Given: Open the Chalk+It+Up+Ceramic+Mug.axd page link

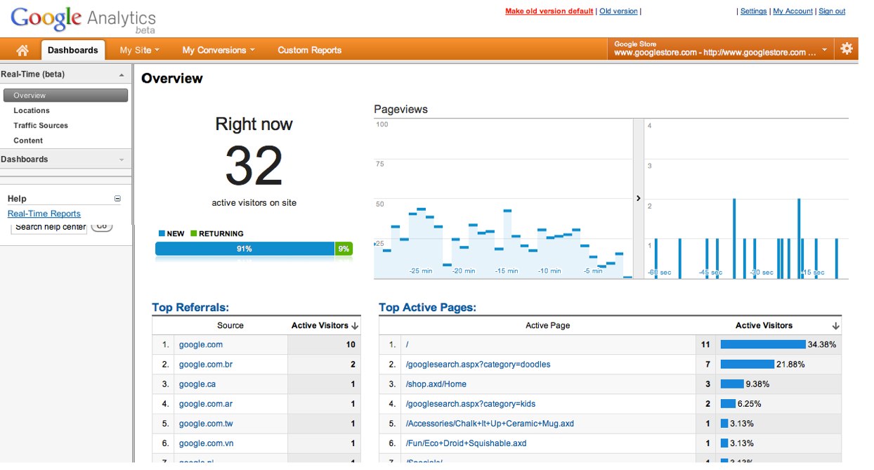Looking at the screenshot, I should click(x=490, y=423).
